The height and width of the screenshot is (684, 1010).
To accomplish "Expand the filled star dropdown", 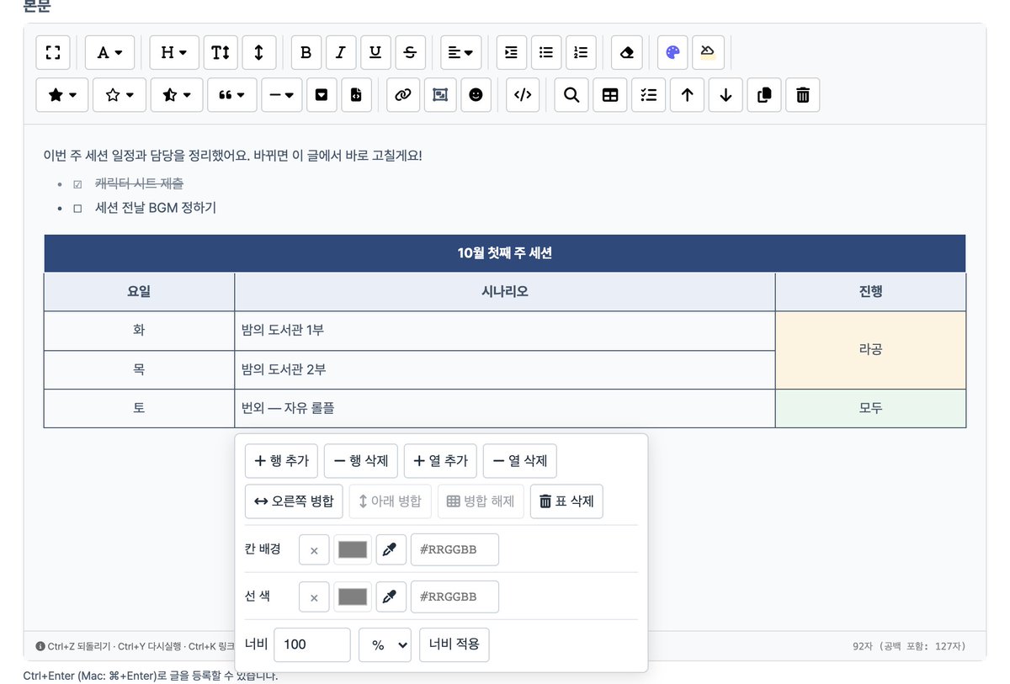I will 62,95.
